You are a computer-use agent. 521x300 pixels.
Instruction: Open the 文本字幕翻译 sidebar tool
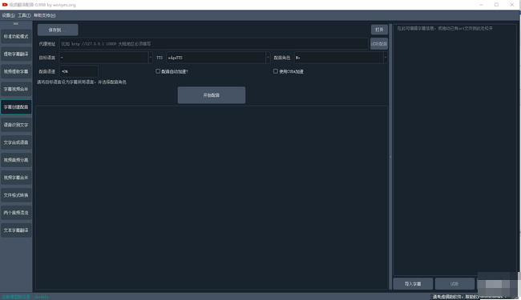click(x=16, y=230)
